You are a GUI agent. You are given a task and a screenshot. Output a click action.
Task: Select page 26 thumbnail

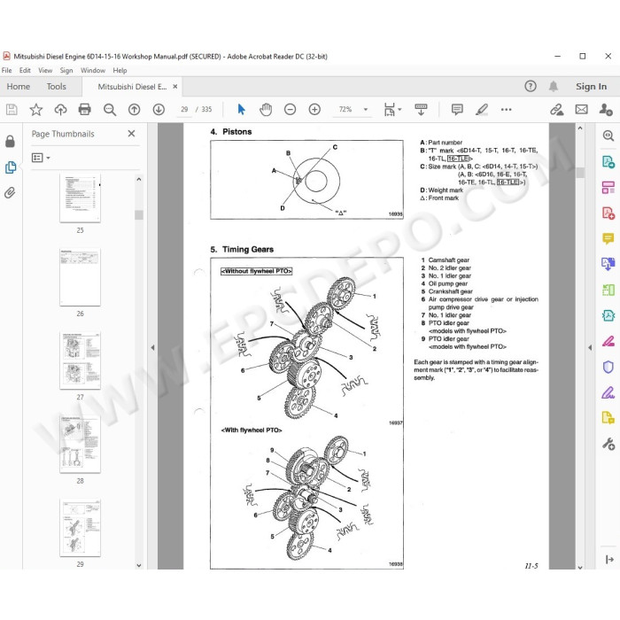pos(81,276)
